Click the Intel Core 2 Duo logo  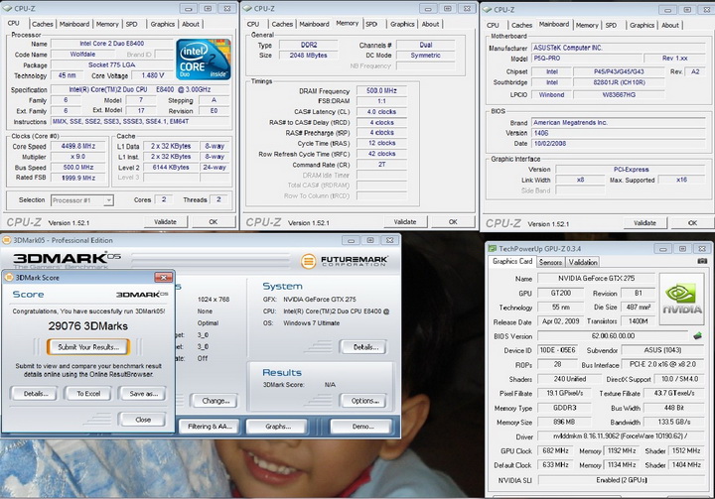point(202,59)
